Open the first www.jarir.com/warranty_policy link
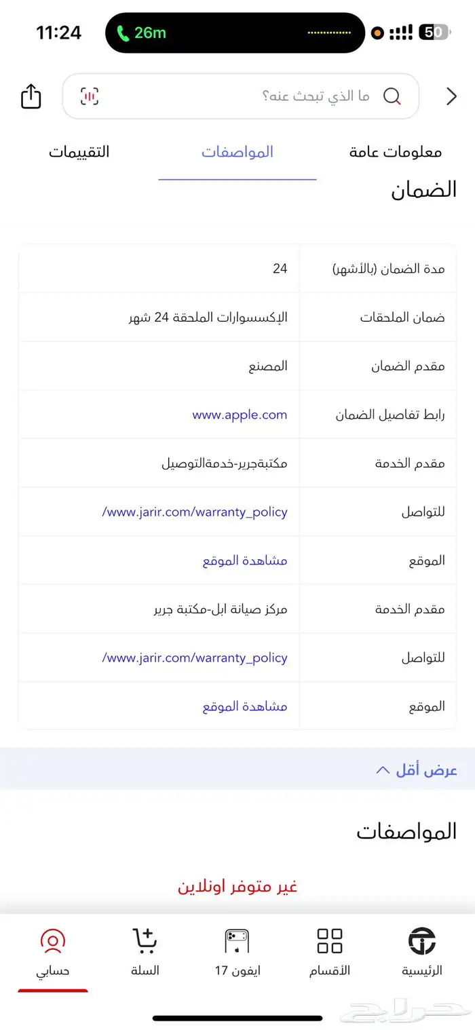475x1030 pixels. 196,512
